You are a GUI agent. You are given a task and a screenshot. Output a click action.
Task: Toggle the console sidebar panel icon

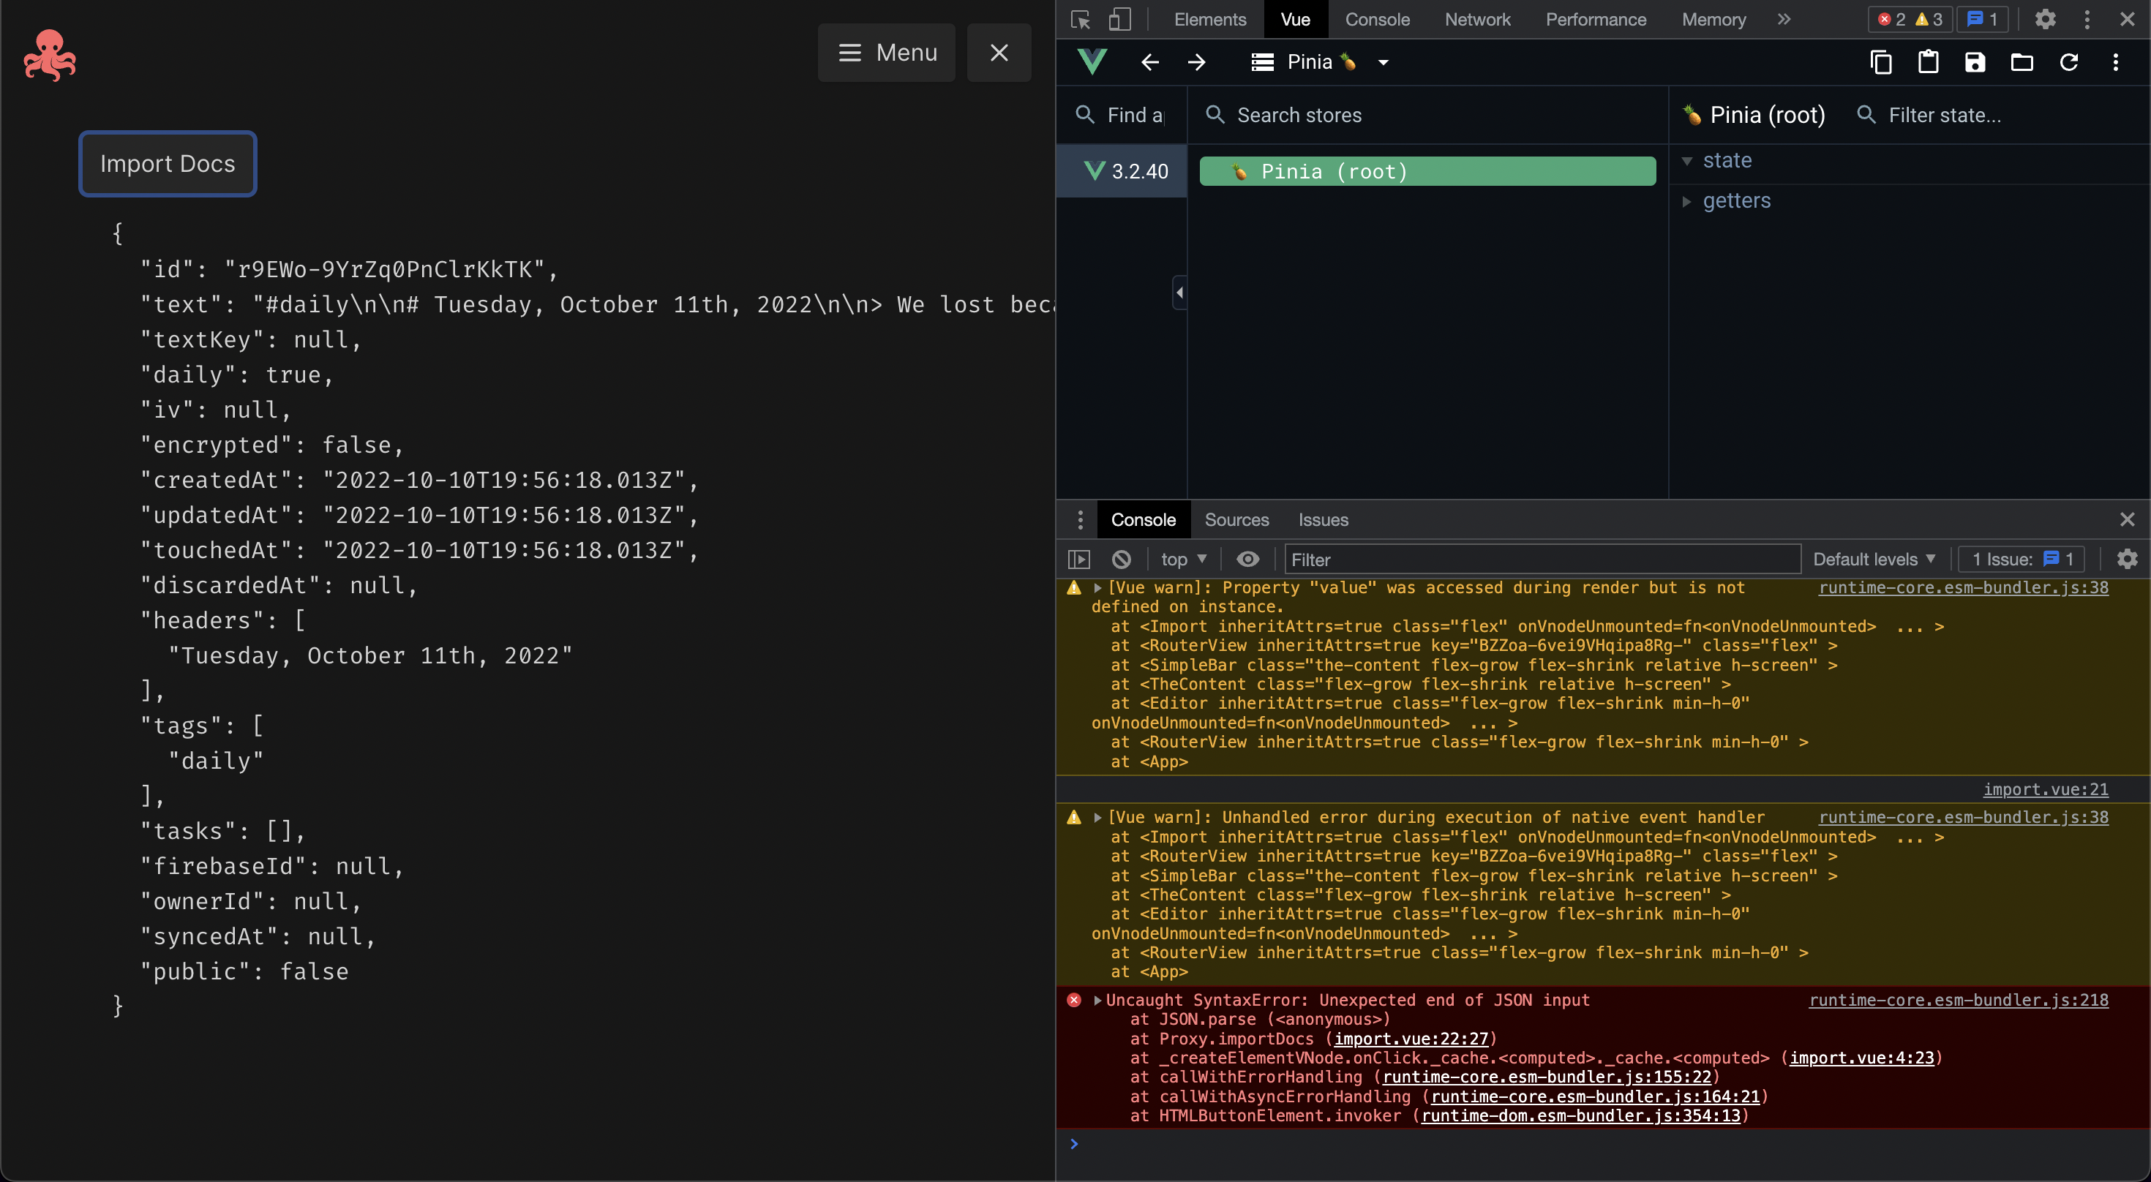1079,560
